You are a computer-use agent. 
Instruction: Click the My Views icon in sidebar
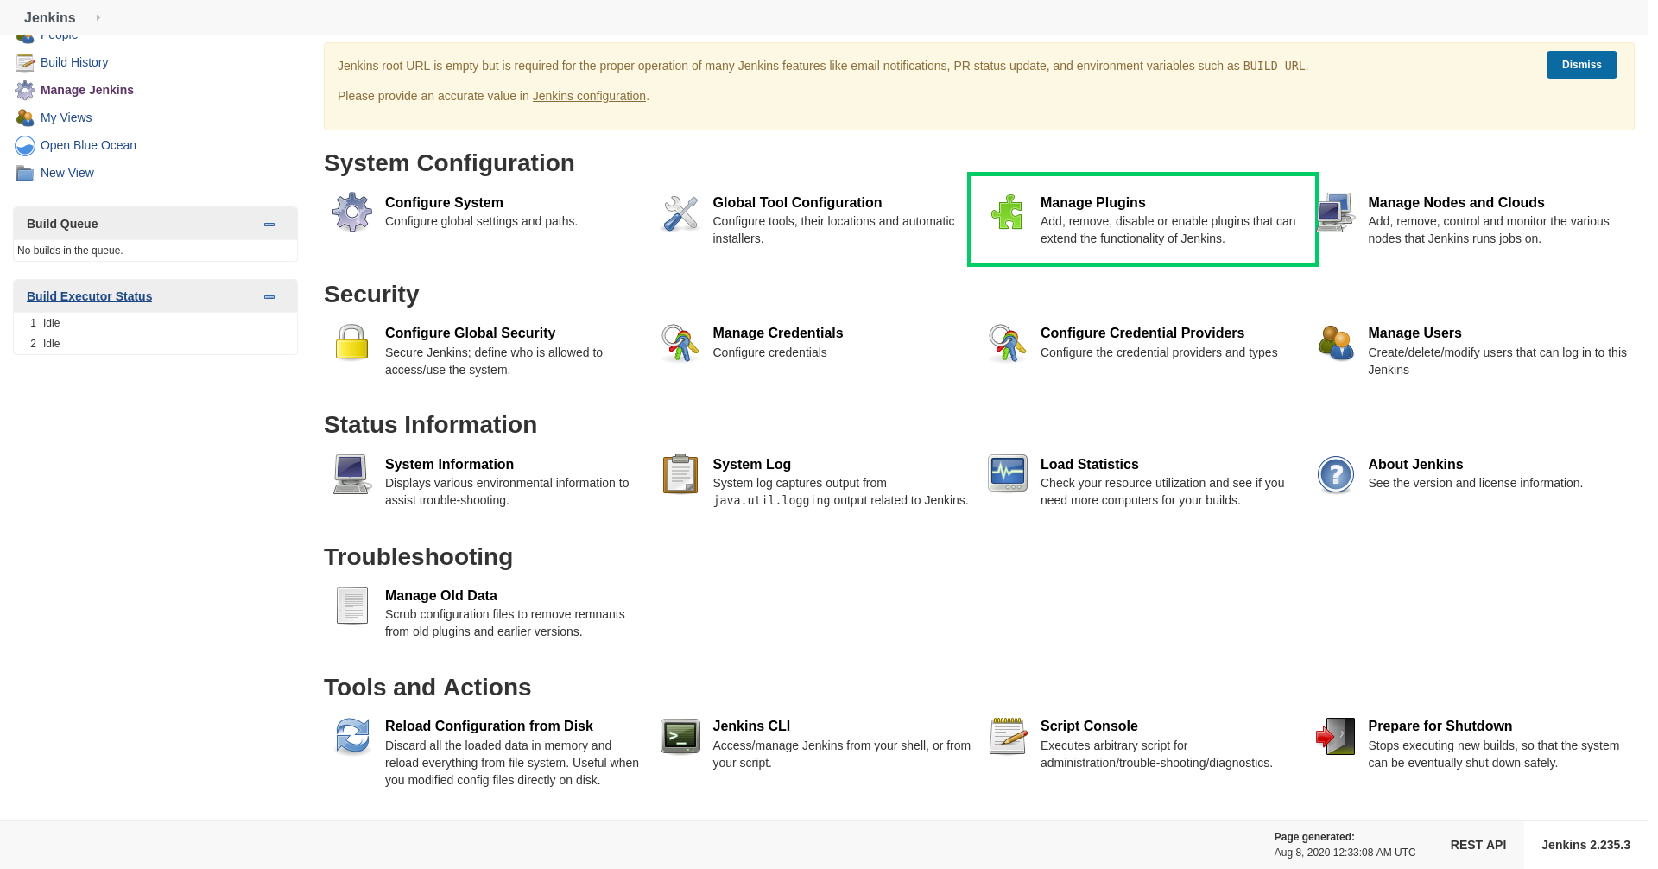(x=25, y=117)
